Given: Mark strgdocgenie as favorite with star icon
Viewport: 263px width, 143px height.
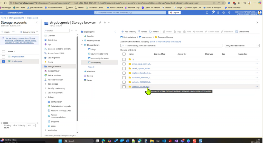Looking at the screenshot, I should pyautogui.click(x=105, y=23).
